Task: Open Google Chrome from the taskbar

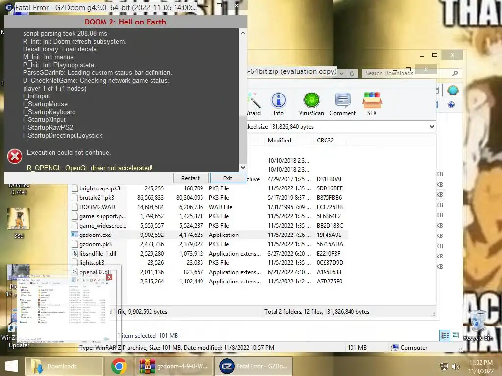Action: coord(119,366)
